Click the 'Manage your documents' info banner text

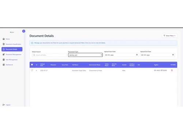[x=70, y=43]
